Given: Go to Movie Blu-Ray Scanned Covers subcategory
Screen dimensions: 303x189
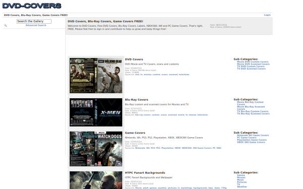Looking at the screenshot, I should (x=251, y=108).
